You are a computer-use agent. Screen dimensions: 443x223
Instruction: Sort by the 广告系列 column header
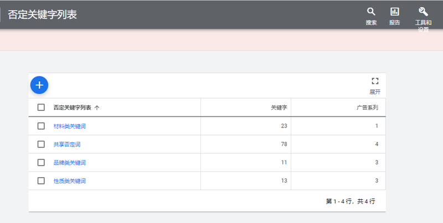pyautogui.click(x=368, y=108)
